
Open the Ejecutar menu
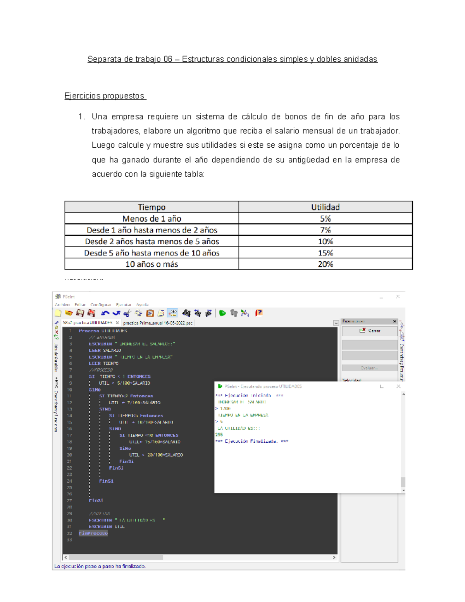click(123, 305)
